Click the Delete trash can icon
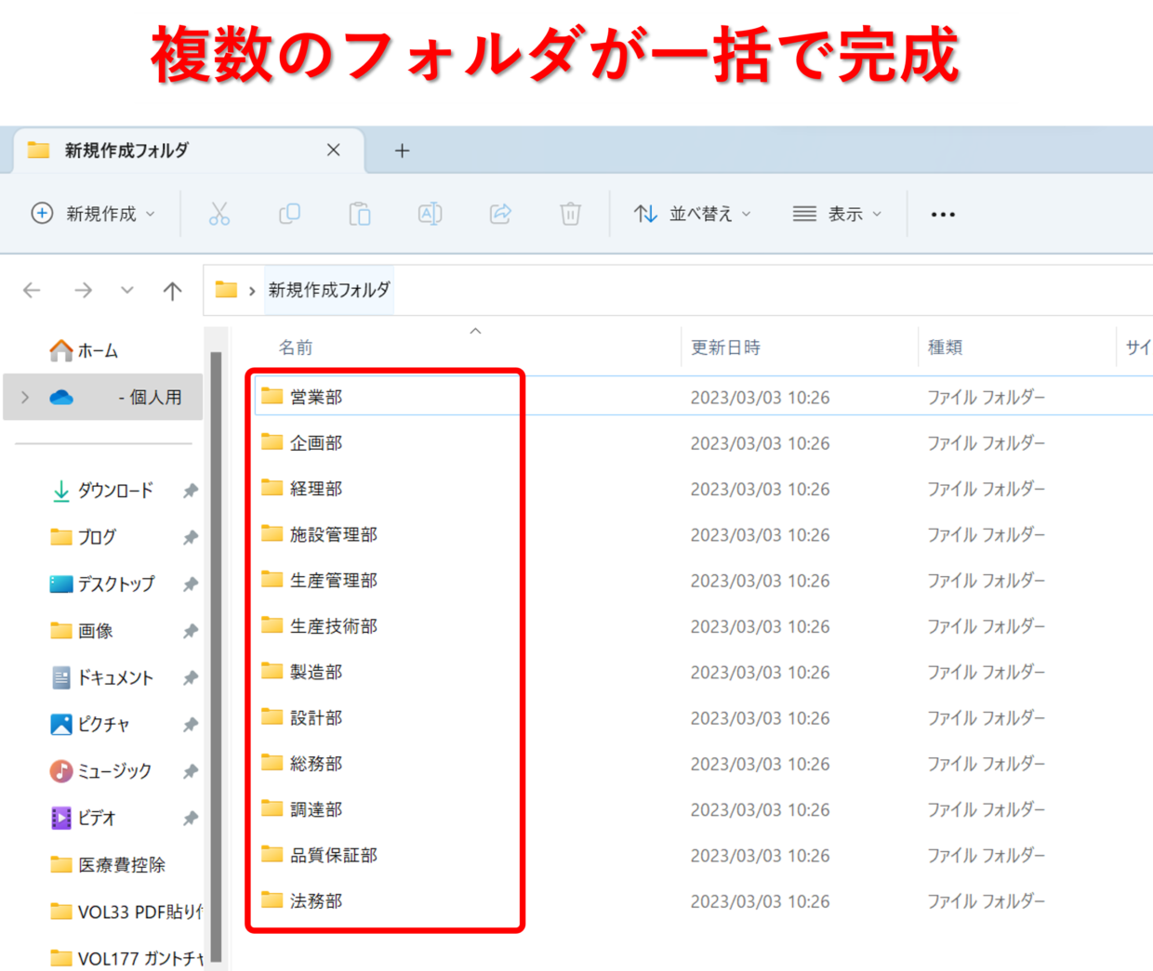The width and height of the screenshot is (1153, 971). (x=570, y=214)
